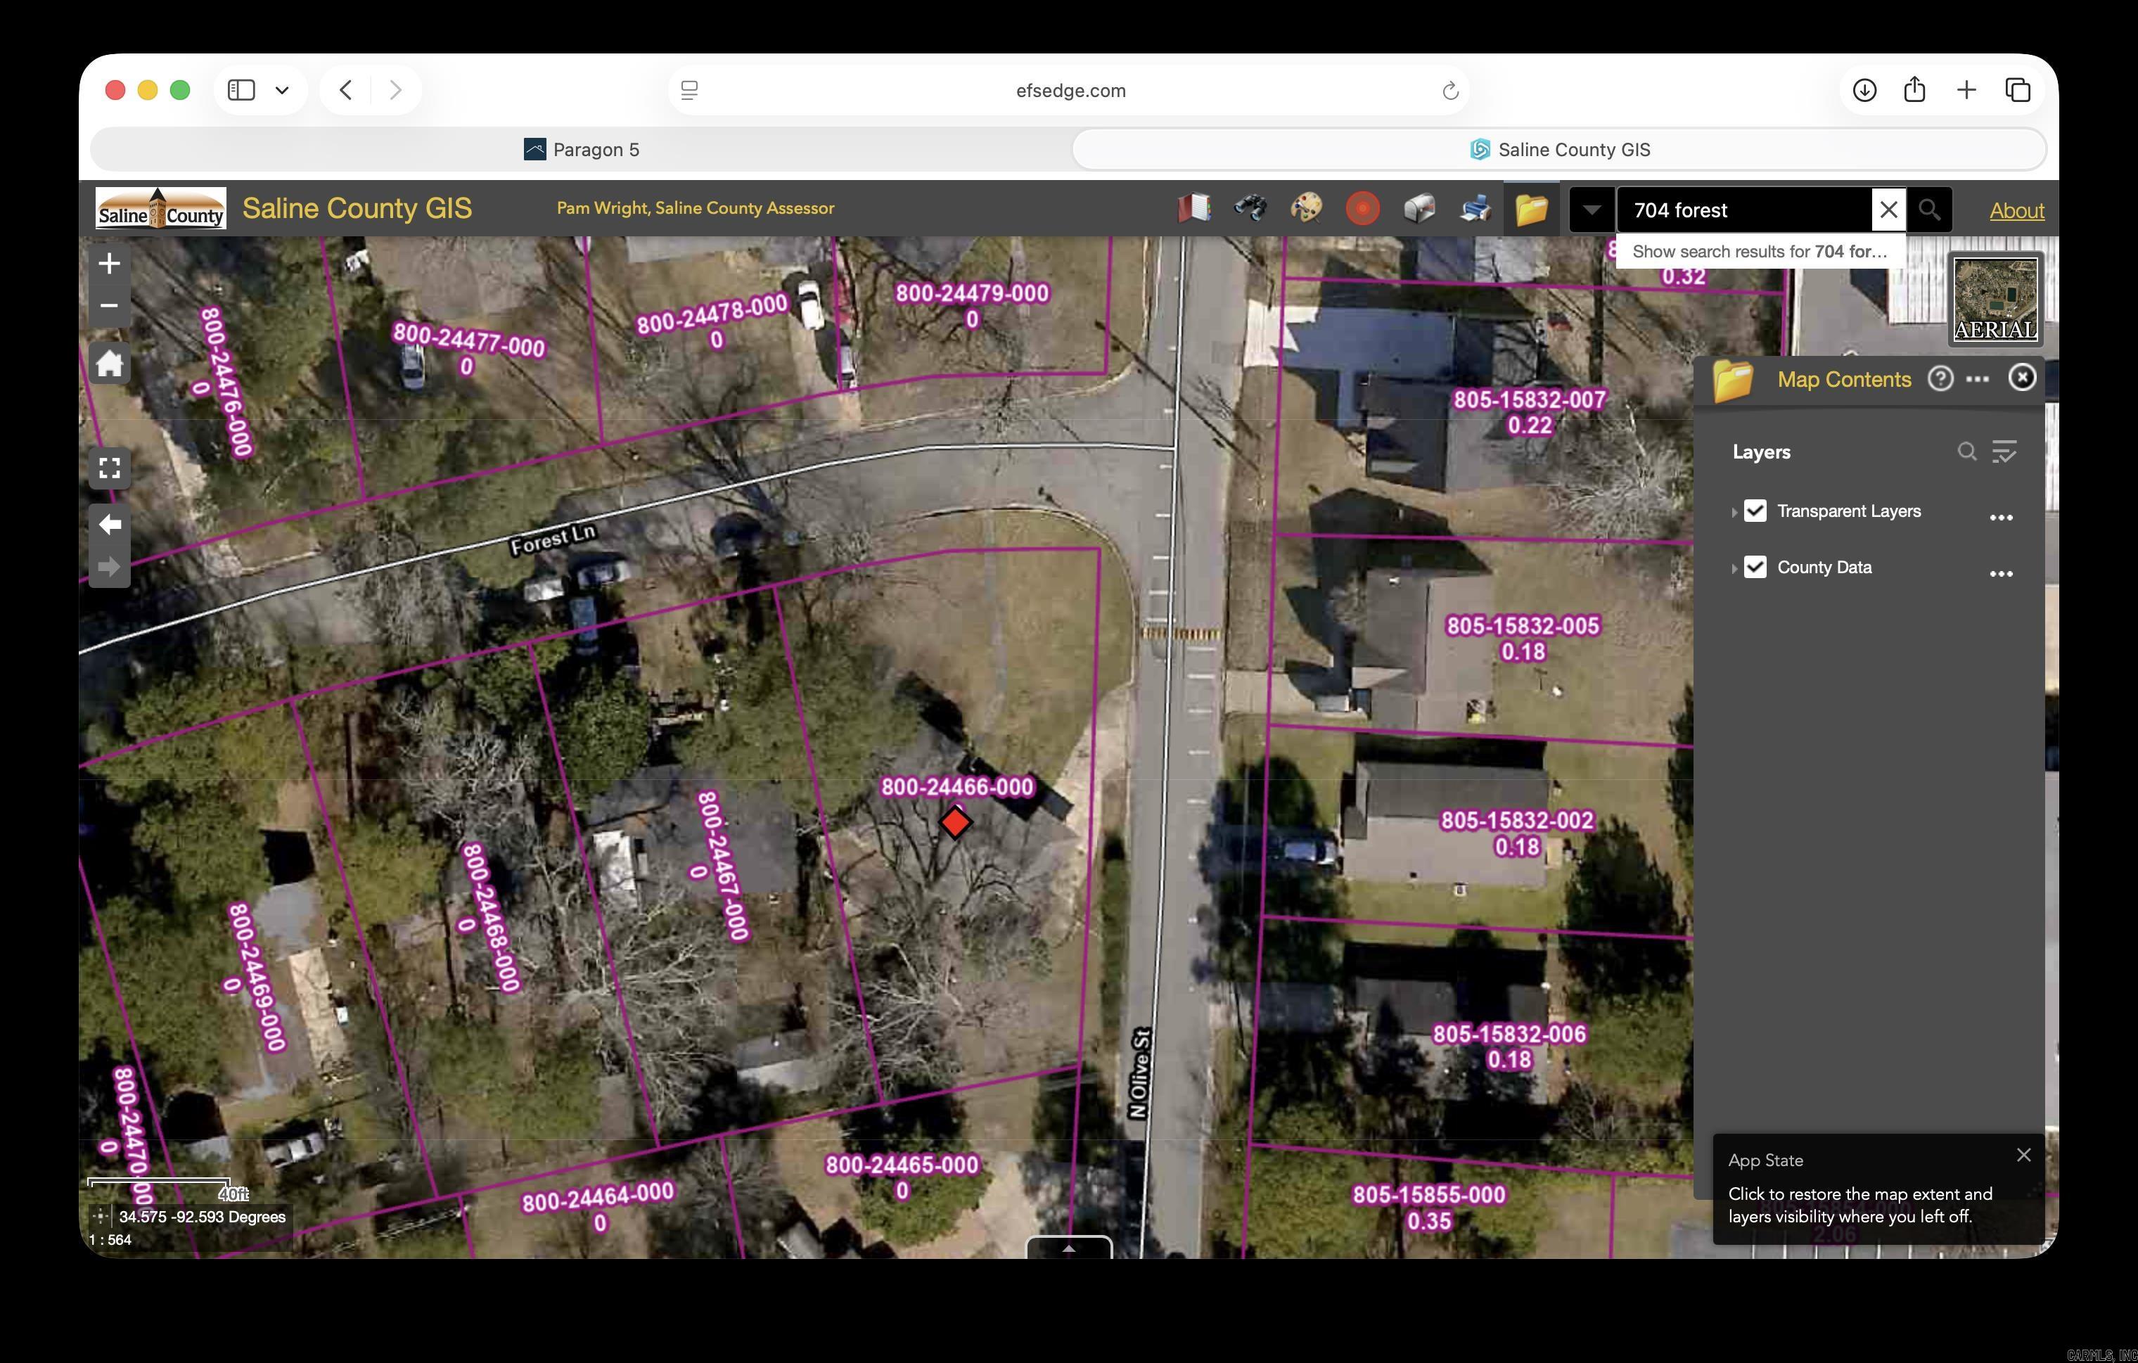This screenshot has height=1363, width=2138.
Task: Open Transparent Layers more options
Action: (x=2000, y=518)
